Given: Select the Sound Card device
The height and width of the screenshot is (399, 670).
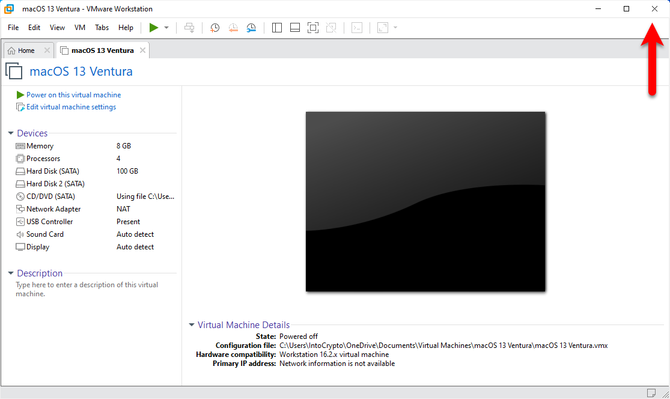Looking at the screenshot, I should 95,234.
